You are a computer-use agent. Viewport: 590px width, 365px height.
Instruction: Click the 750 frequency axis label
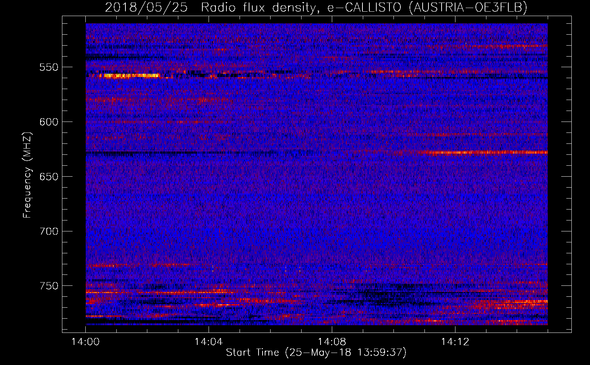(49, 286)
